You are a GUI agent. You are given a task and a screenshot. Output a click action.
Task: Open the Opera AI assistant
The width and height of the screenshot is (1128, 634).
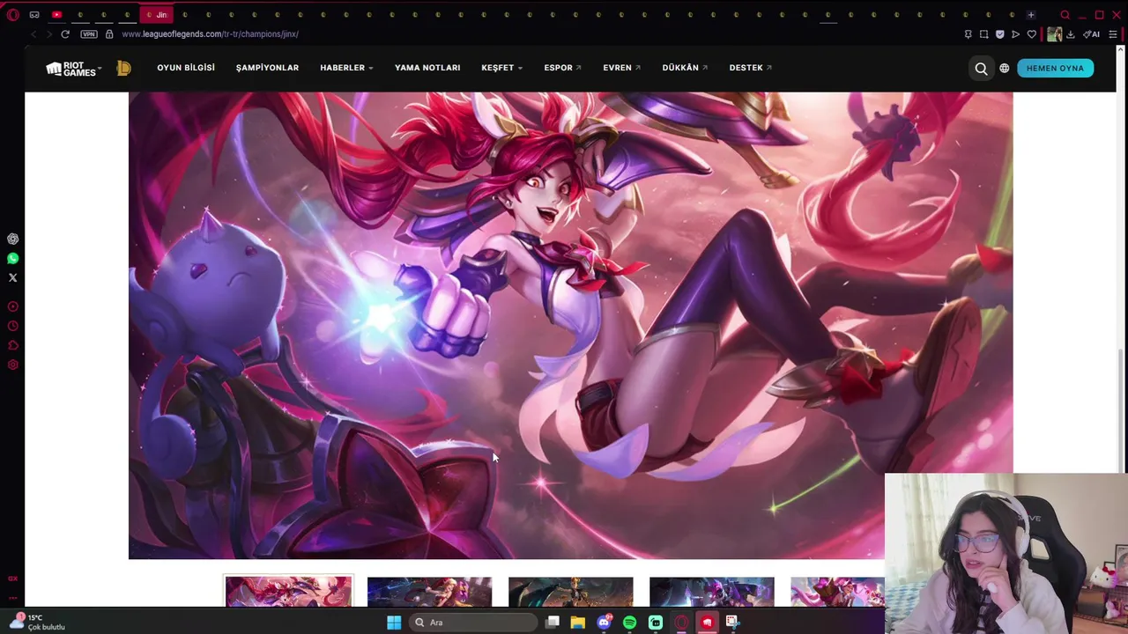(1092, 34)
